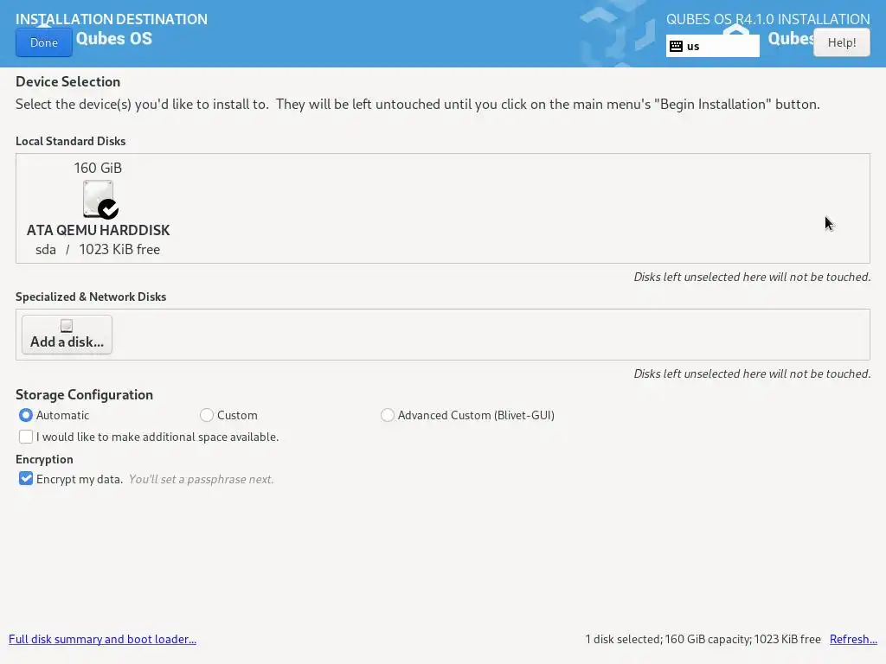Click the Storage Configuration heading

pyautogui.click(x=84, y=394)
